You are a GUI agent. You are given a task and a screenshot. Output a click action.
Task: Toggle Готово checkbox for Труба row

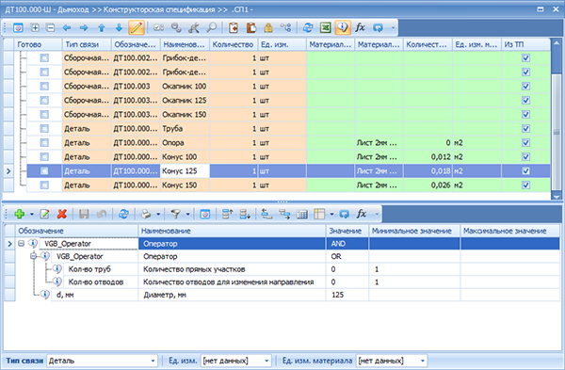click(x=44, y=129)
